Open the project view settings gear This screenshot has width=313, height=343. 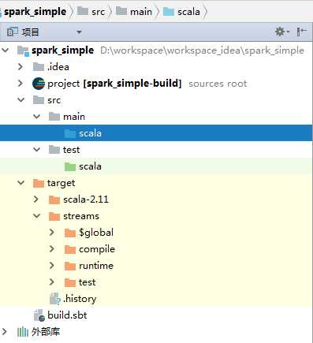coord(282,32)
